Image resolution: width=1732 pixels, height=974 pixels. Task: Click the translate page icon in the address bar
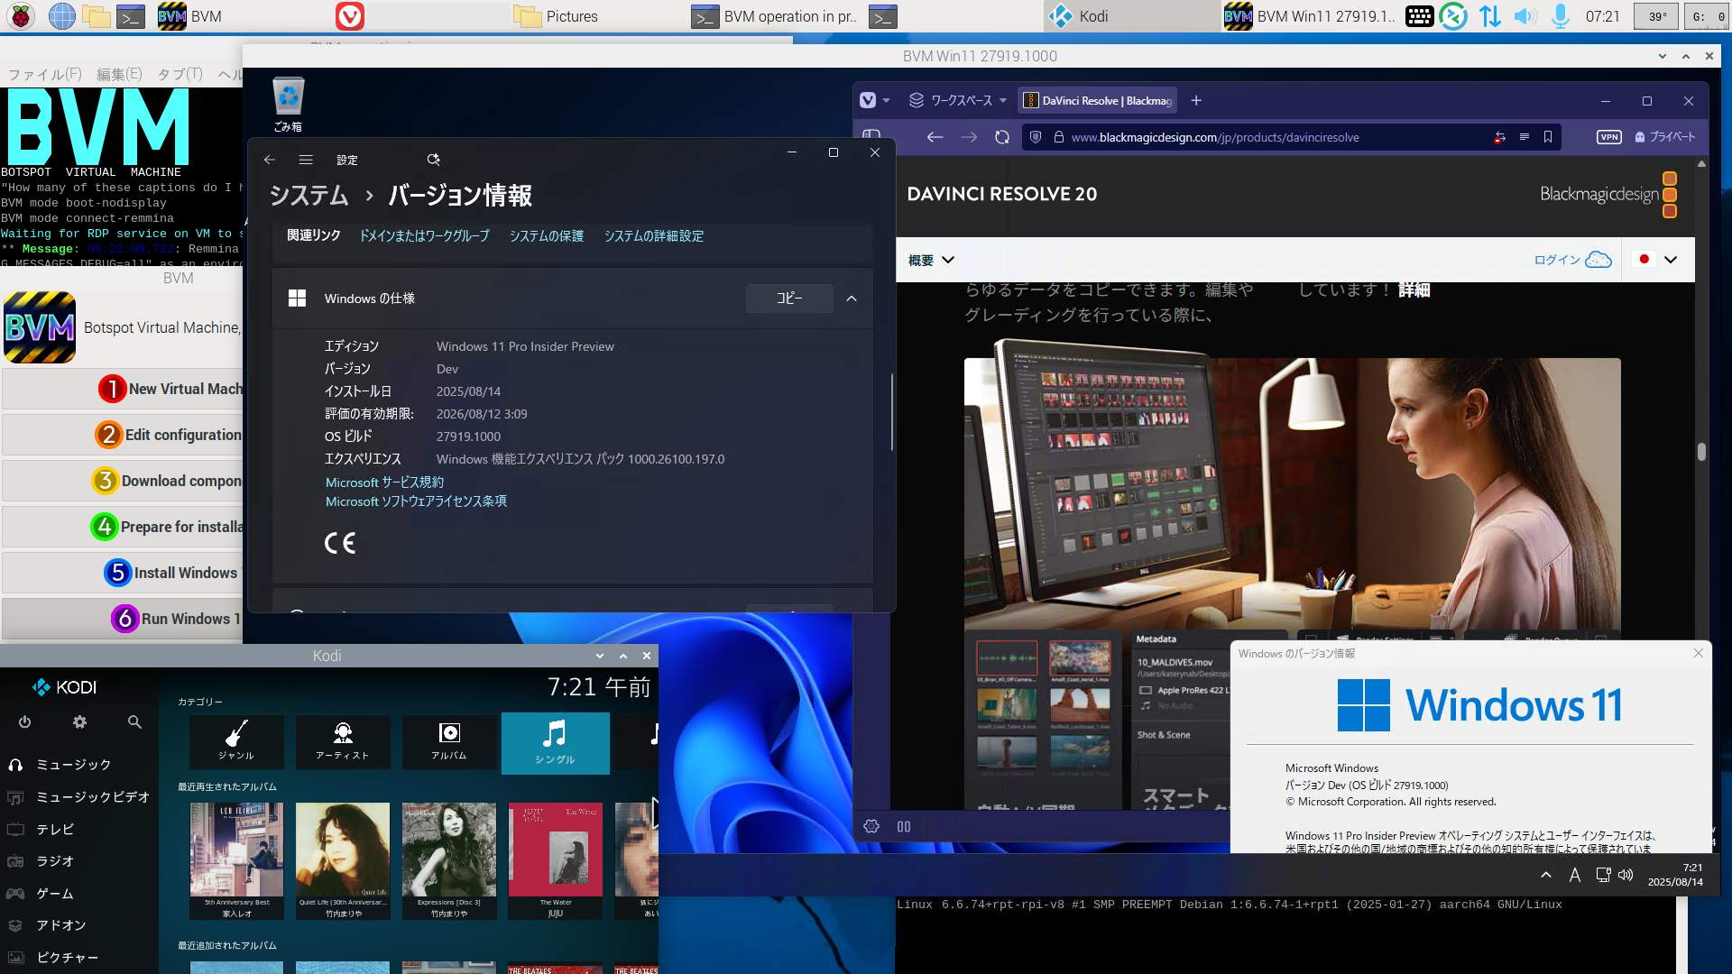click(x=1499, y=137)
